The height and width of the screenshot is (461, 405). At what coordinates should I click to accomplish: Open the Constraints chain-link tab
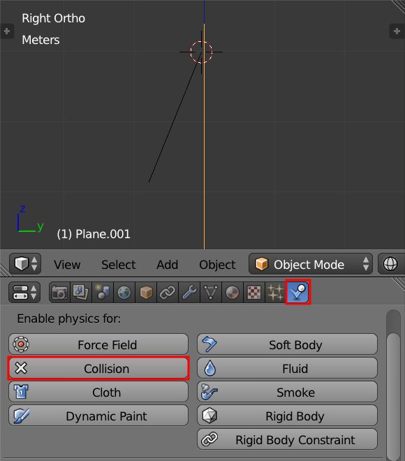(168, 293)
